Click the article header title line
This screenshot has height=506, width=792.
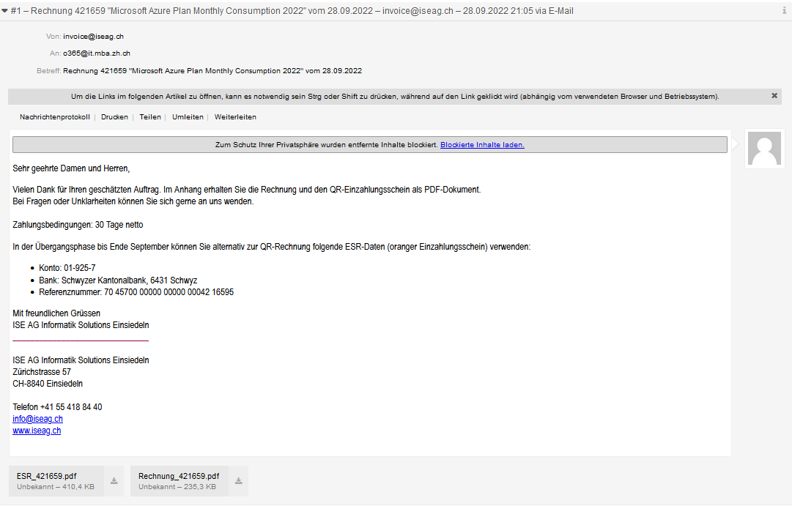[x=292, y=10]
